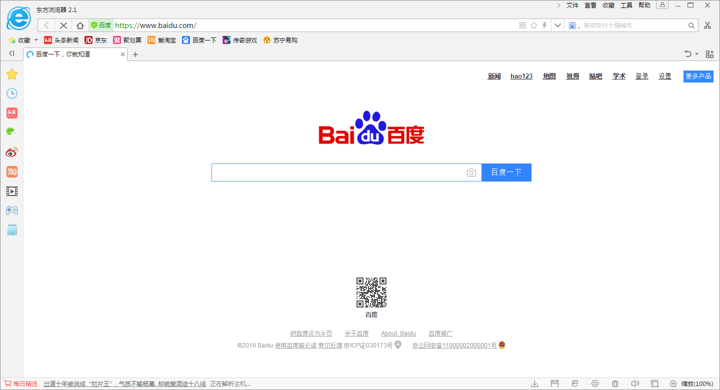Toggle bookmark star in the address bar

pyautogui.click(x=534, y=25)
